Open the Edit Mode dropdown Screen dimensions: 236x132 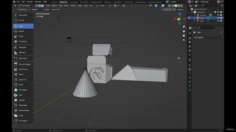pos(27,6)
